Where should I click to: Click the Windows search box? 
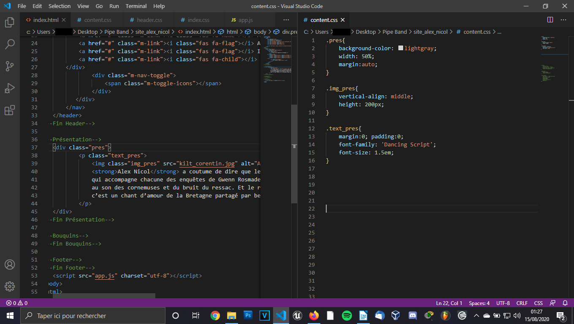pyautogui.click(x=92, y=316)
